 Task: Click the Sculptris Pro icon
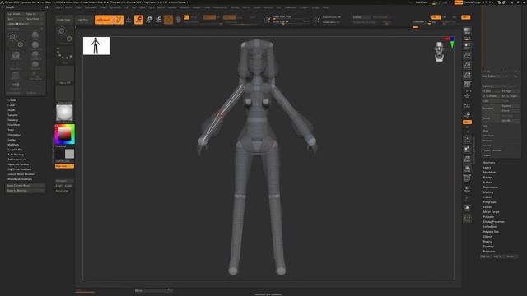178,20
